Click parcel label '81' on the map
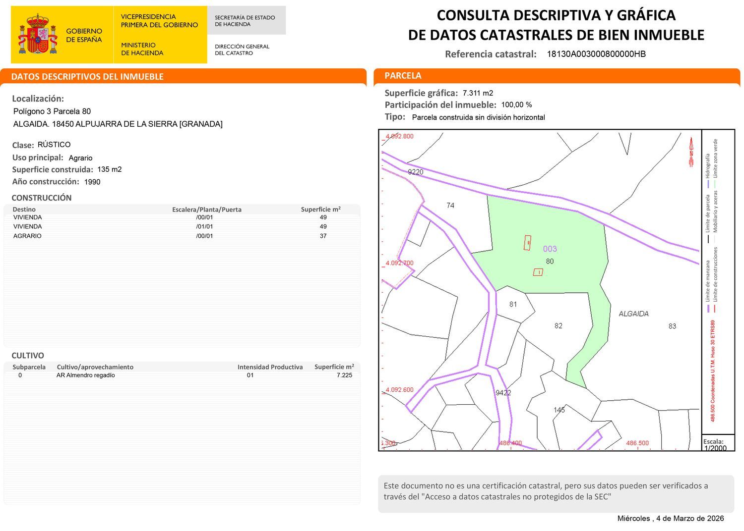Viewport: 744px width, 531px height. point(513,304)
